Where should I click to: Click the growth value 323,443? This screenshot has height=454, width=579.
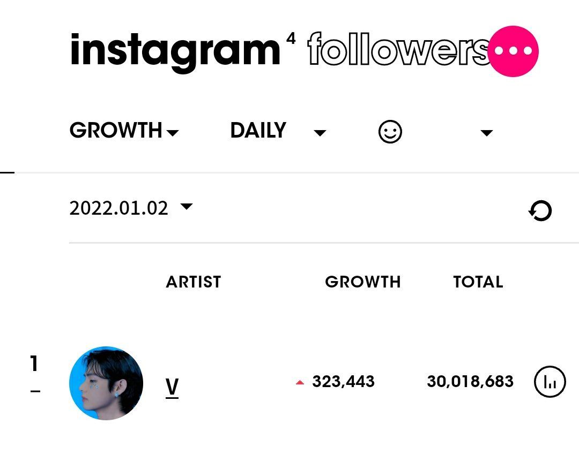[x=343, y=381]
